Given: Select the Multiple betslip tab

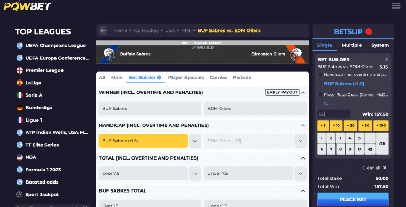Looking at the screenshot, I should pos(352,45).
